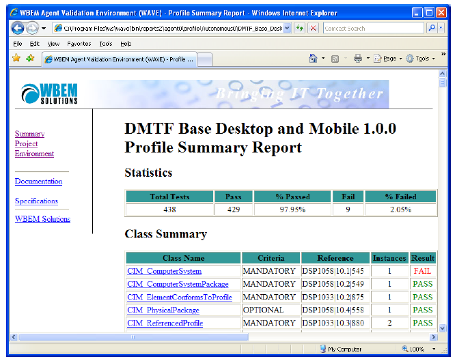The width and height of the screenshot is (457, 361).
Task: Open the Summary sidebar link
Action: 30,134
